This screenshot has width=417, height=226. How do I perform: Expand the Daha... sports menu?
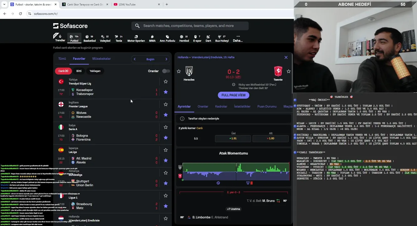pyautogui.click(x=238, y=38)
